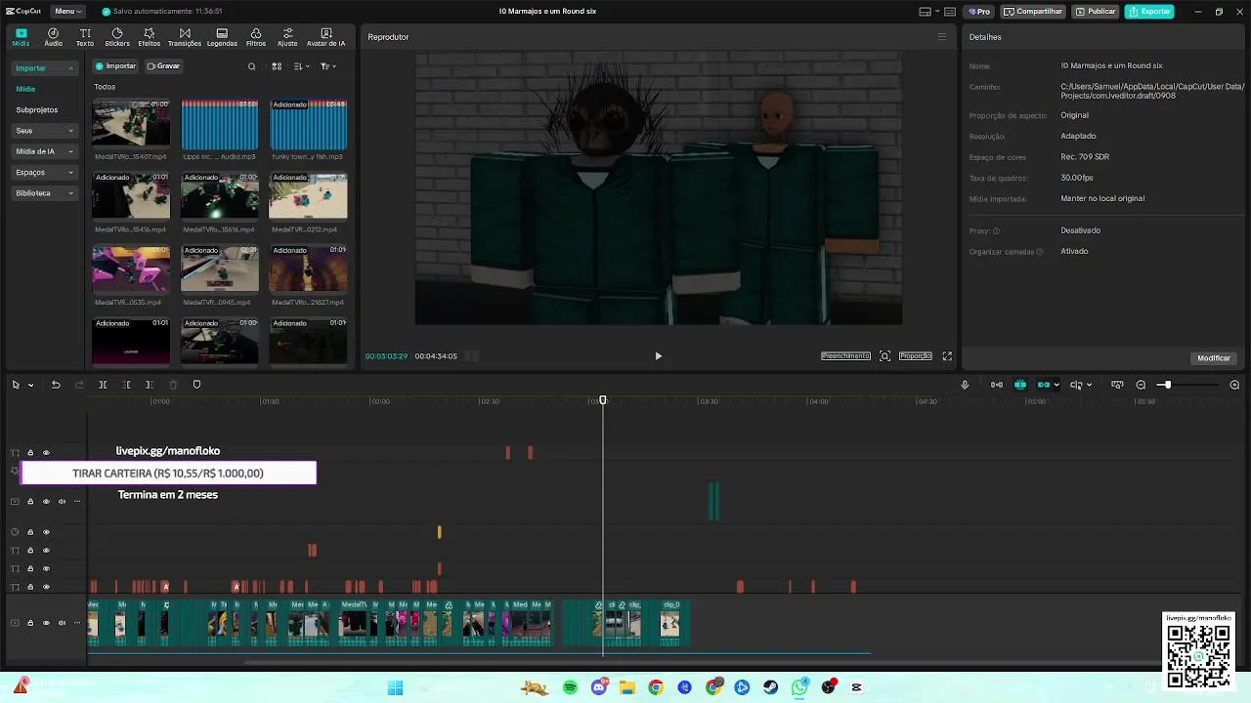Open the selection tool dropdown arrow
Screen dimensions: 1251x703
[x=30, y=385]
